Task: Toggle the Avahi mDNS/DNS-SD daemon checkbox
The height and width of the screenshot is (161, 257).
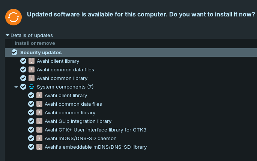Action: pyautogui.click(x=31, y=138)
